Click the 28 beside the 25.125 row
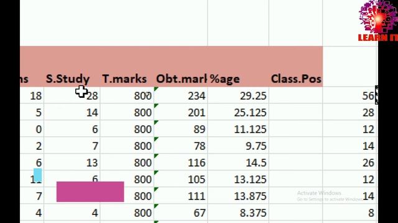Image resolution: width=398 pixels, height=223 pixels. click(350, 112)
